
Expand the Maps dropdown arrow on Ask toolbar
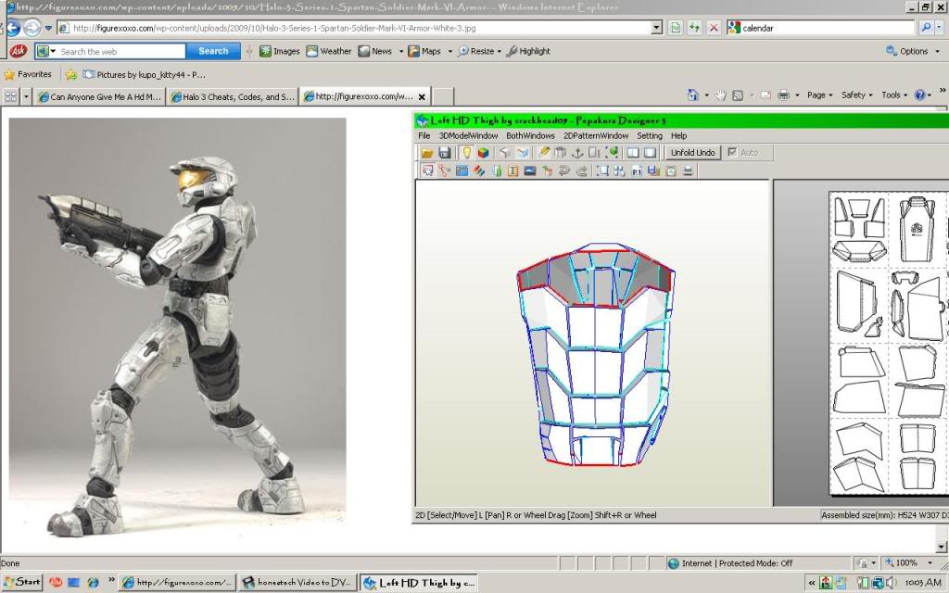tap(449, 52)
